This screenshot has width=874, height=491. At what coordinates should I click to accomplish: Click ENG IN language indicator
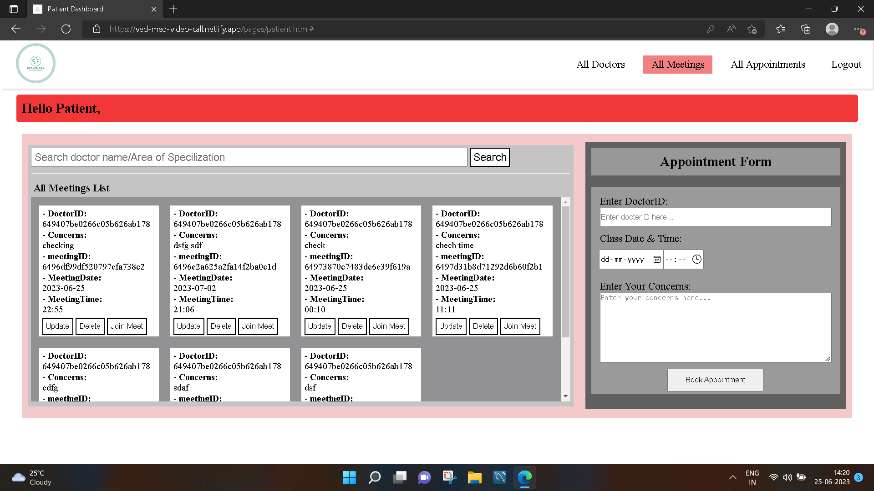[752, 477]
